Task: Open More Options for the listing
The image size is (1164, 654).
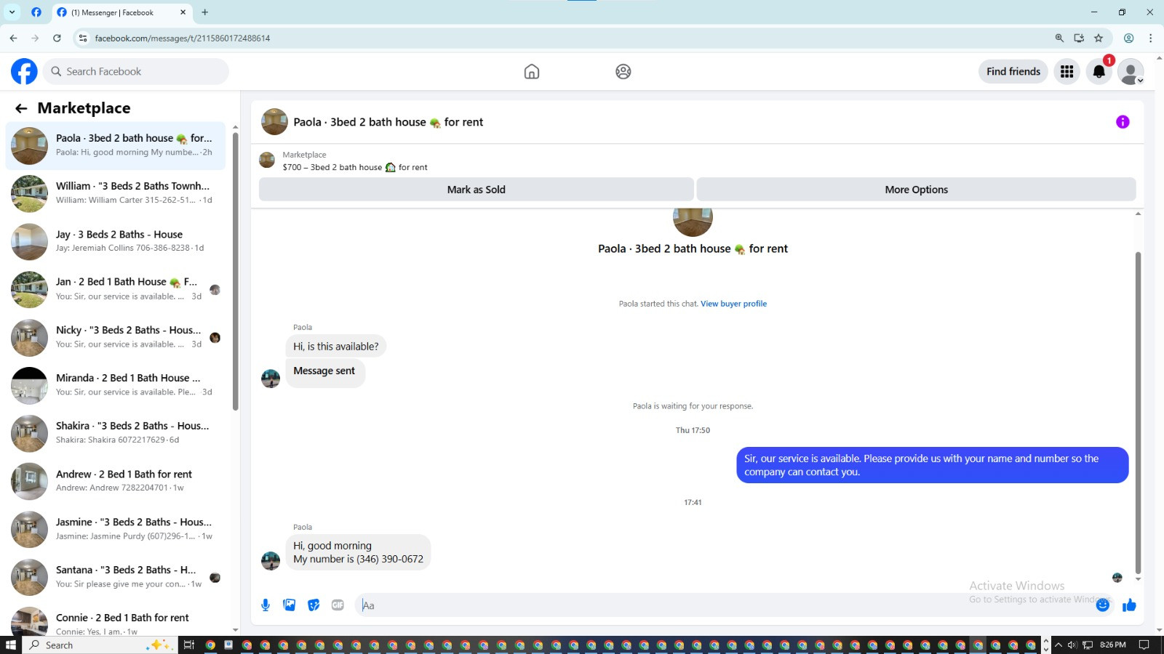Action: [x=917, y=190]
